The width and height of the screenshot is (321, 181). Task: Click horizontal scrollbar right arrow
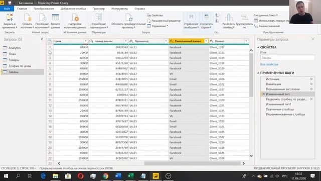click(243, 163)
